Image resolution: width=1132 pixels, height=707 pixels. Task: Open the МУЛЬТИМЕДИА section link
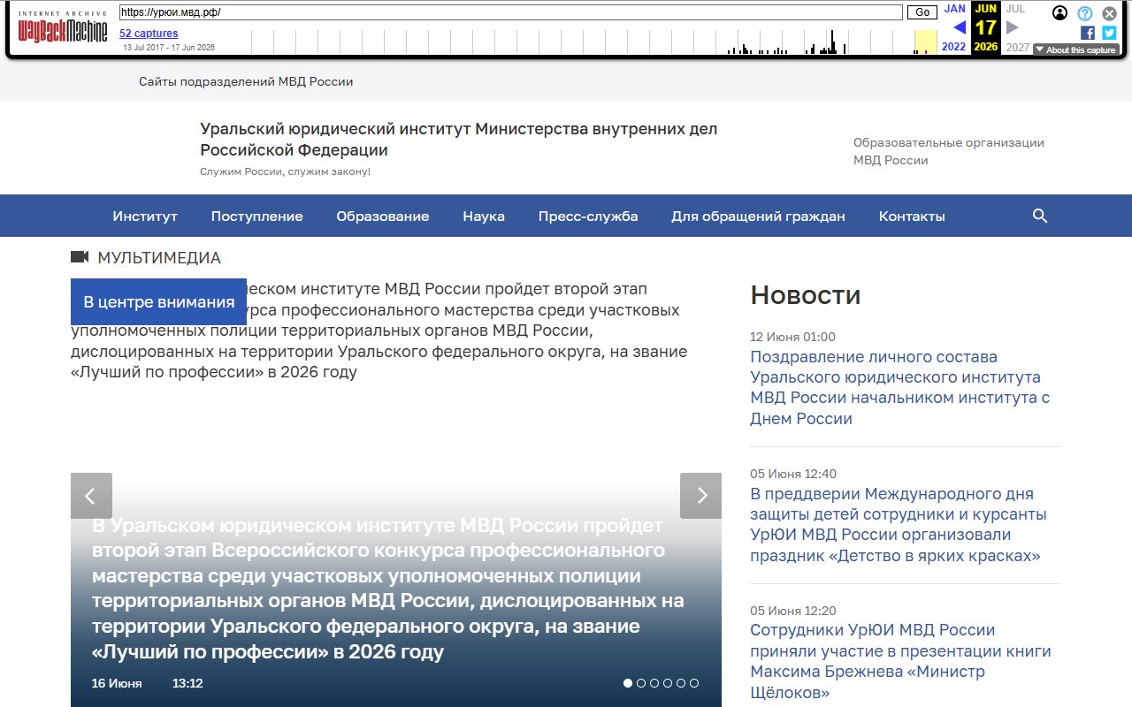(x=159, y=258)
